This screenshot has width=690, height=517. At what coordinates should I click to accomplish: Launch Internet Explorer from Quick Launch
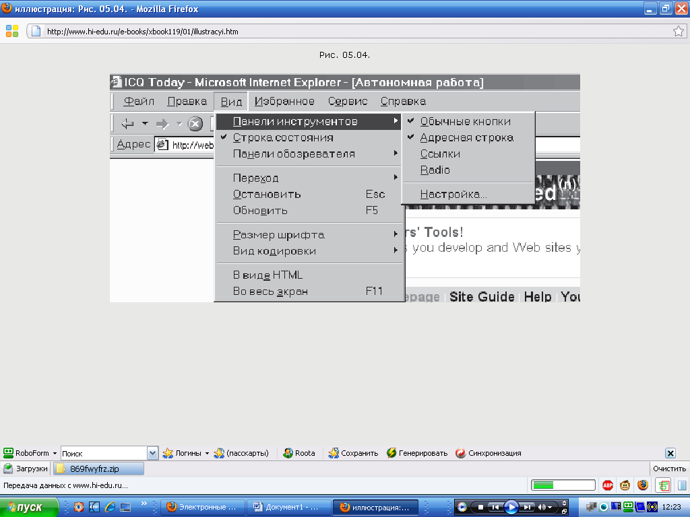[x=110, y=507]
